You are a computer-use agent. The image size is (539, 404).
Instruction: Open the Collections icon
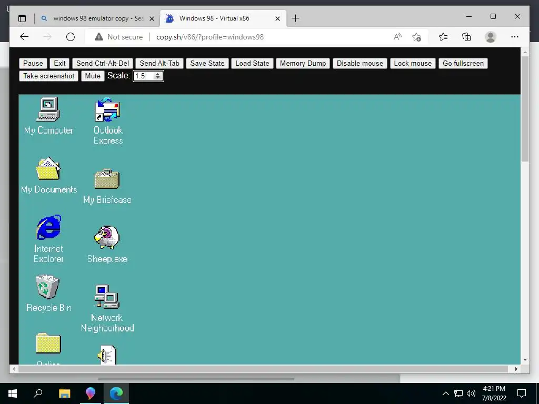point(466,37)
